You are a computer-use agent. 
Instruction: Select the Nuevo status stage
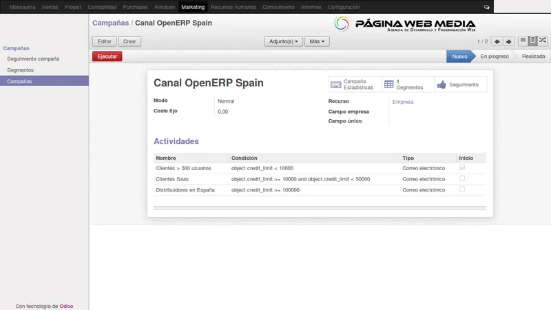pyautogui.click(x=459, y=56)
